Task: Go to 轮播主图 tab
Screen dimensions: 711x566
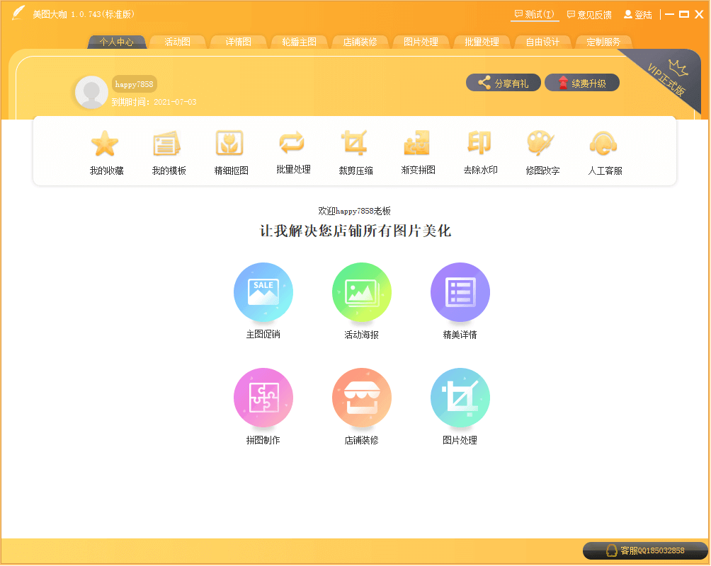Action: [299, 42]
